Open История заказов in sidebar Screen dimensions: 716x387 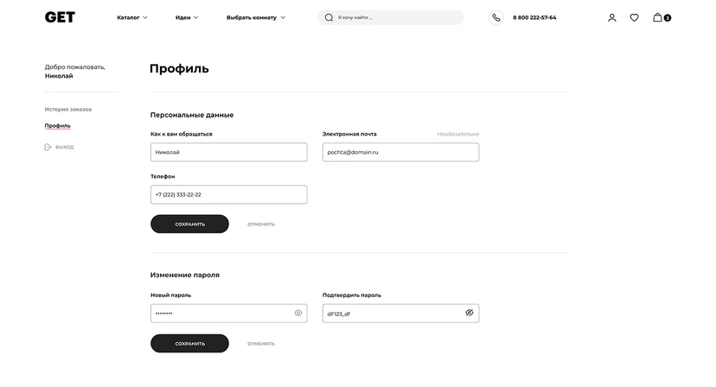68,109
